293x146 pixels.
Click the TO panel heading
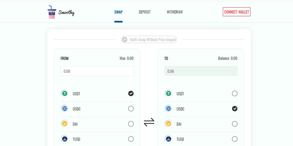point(166,59)
